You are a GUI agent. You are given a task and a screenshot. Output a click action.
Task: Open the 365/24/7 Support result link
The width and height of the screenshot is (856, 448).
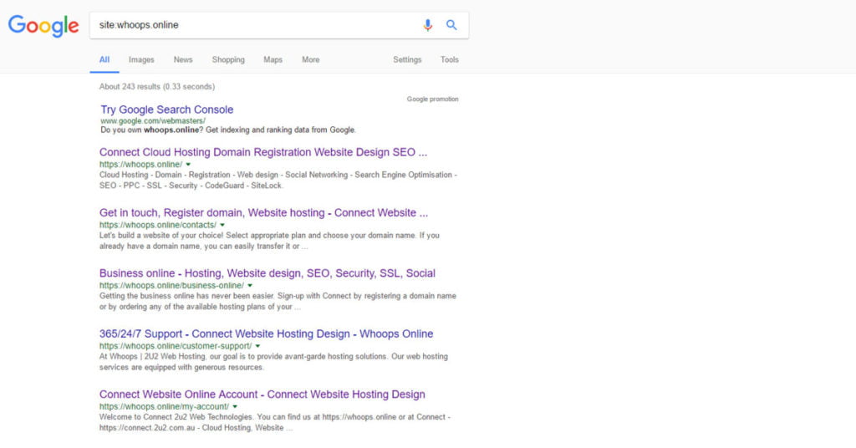click(x=267, y=334)
